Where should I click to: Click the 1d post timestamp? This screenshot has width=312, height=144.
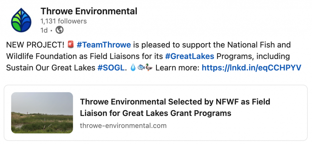(44, 30)
